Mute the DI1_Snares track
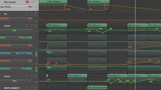This screenshot has height=90, width=161. [x=32, y=2]
